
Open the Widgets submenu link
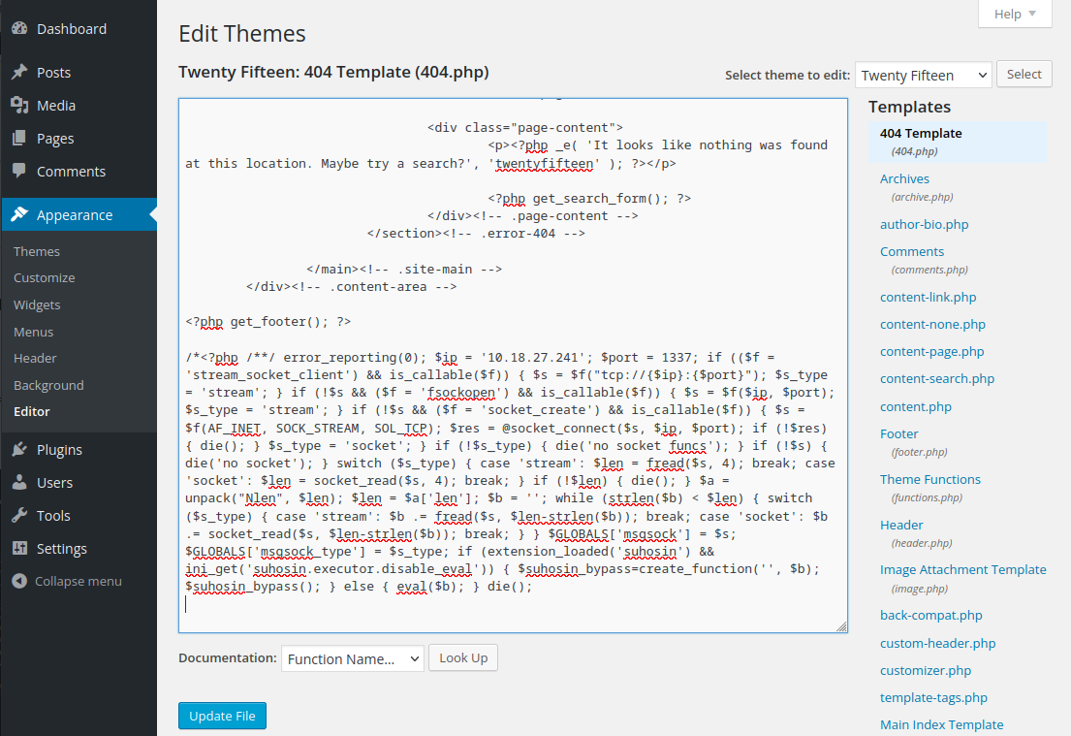click(37, 304)
